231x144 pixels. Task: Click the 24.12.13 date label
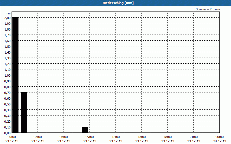point(220,141)
